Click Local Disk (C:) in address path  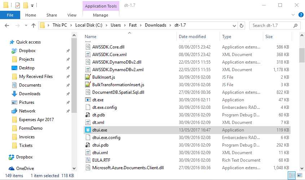[x=89, y=25]
